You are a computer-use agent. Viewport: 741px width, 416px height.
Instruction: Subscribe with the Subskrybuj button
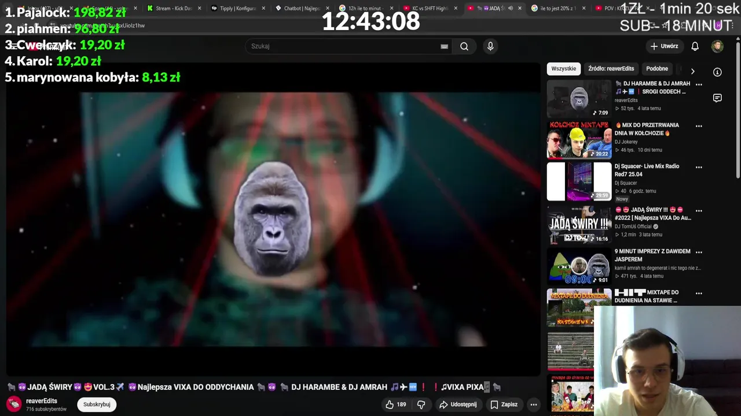[97, 404]
